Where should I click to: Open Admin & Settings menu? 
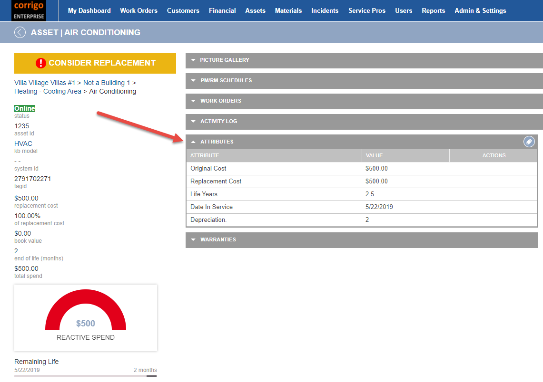coord(480,11)
